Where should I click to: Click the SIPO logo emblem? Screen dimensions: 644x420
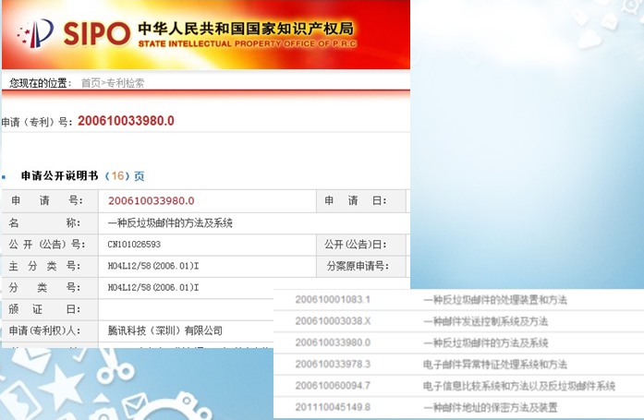35,33
